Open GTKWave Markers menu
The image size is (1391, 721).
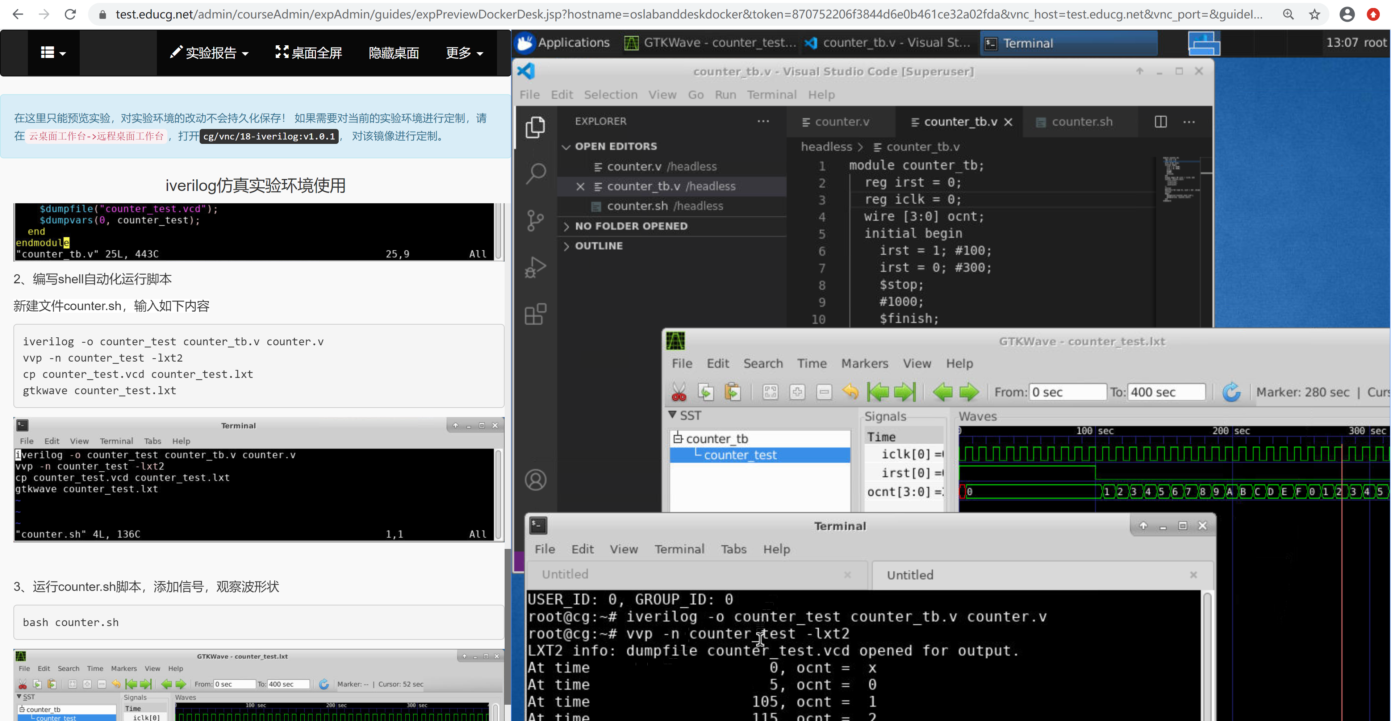tap(865, 363)
